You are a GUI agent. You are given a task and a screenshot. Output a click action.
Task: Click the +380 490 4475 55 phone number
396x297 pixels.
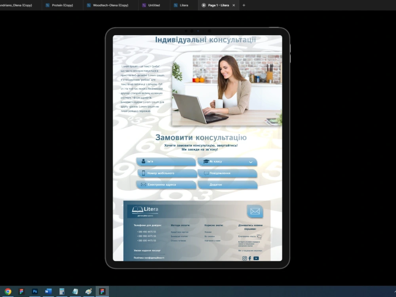coord(147,232)
